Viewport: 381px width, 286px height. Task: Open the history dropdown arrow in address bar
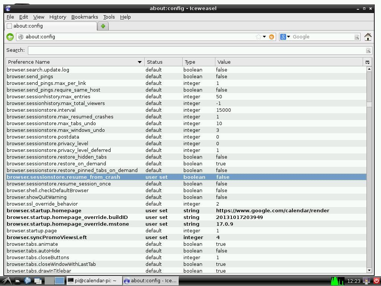pyautogui.click(x=265, y=36)
